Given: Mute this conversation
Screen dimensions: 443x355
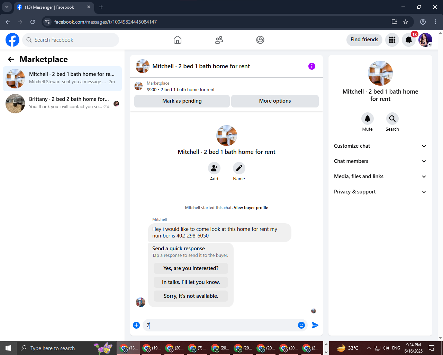Looking at the screenshot, I should 368,119.
